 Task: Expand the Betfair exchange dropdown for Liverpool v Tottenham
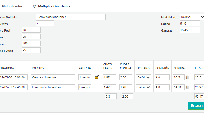[144, 87]
